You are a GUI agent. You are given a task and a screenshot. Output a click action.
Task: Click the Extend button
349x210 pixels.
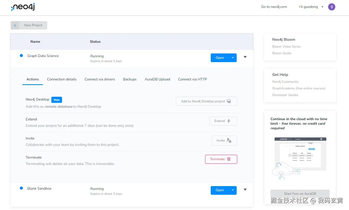click(223, 121)
